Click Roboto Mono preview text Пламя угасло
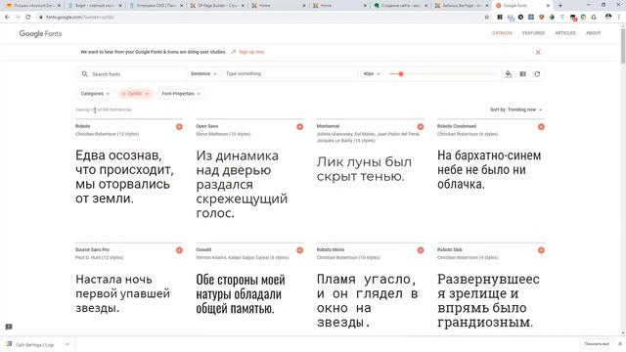The height and width of the screenshot is (352, 626). click(366, 280)
